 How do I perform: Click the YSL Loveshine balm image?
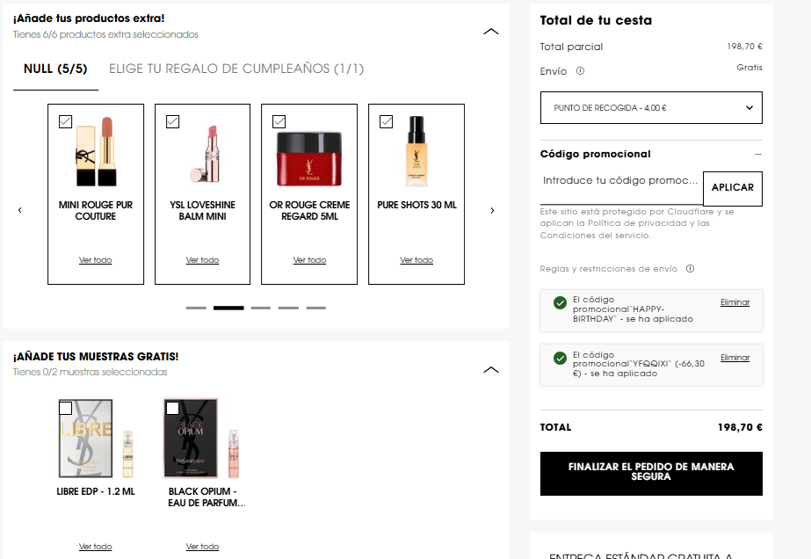(x=206, y=154)
